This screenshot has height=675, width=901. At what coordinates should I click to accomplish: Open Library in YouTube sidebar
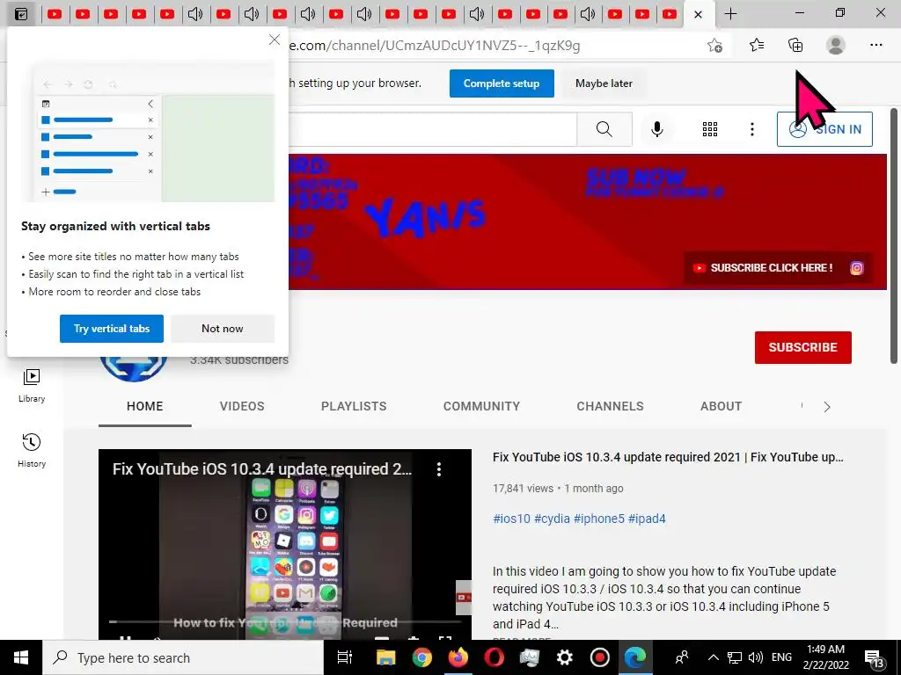click(x=32, y=385)
